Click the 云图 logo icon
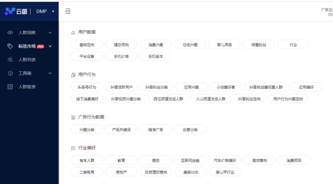Screen dimensions: 333x184 (x=10, y=11)
